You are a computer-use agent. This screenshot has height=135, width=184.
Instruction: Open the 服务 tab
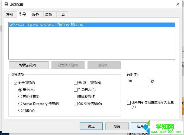(37, 15)
